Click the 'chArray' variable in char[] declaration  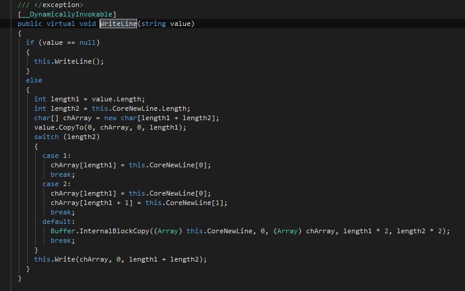pyautogui.click(x=77, y=118)
